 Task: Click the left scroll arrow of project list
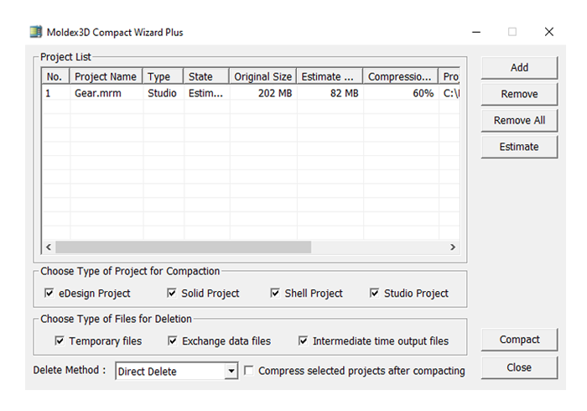pyautogui.click(x=49, y=247)
